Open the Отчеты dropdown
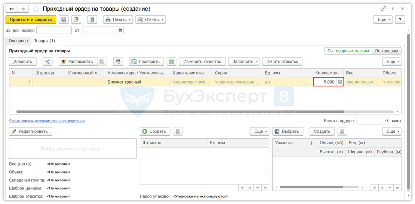This screenshot has height=204, width=415. tap(150, 19)
